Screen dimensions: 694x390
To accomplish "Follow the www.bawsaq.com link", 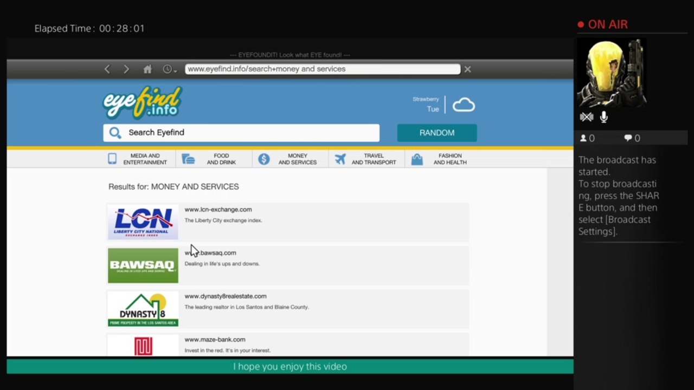I will tap(210, 253).
